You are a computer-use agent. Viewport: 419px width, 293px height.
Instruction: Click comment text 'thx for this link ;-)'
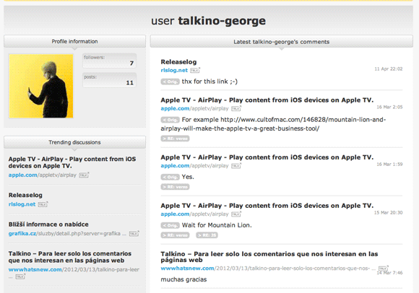point(209,82)
